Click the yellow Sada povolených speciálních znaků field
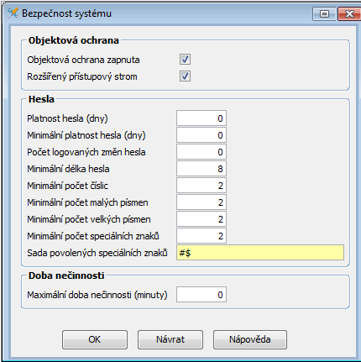361x362 pixels. point(260,253)
